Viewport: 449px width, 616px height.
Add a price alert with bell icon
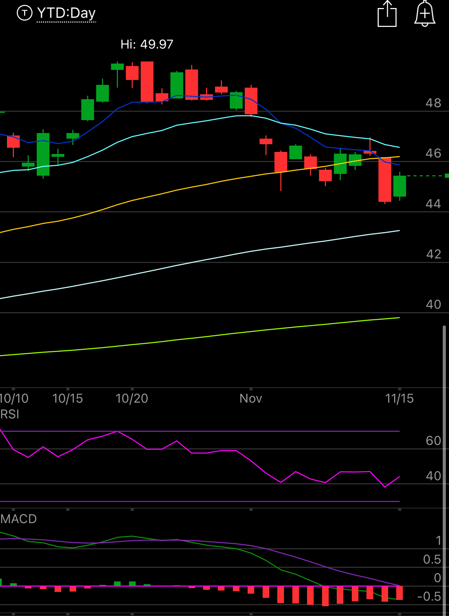pos(425,14)
